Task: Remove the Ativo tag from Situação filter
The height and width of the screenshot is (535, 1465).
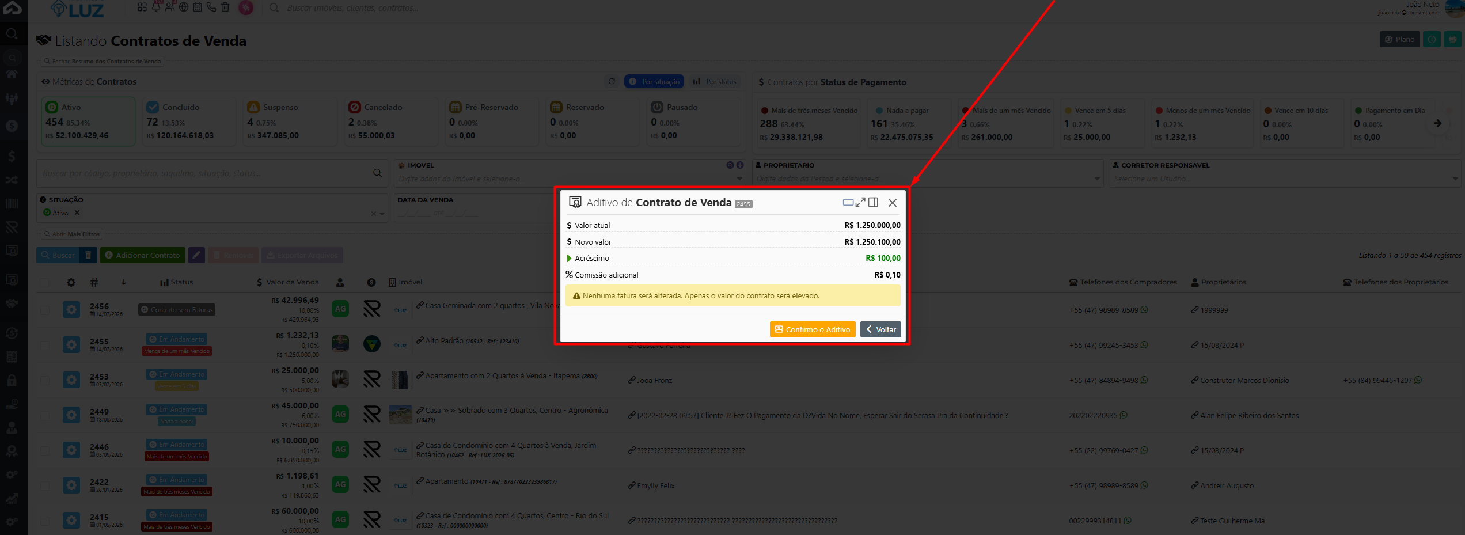Action: pyautogui.click(x=77, y=213)
